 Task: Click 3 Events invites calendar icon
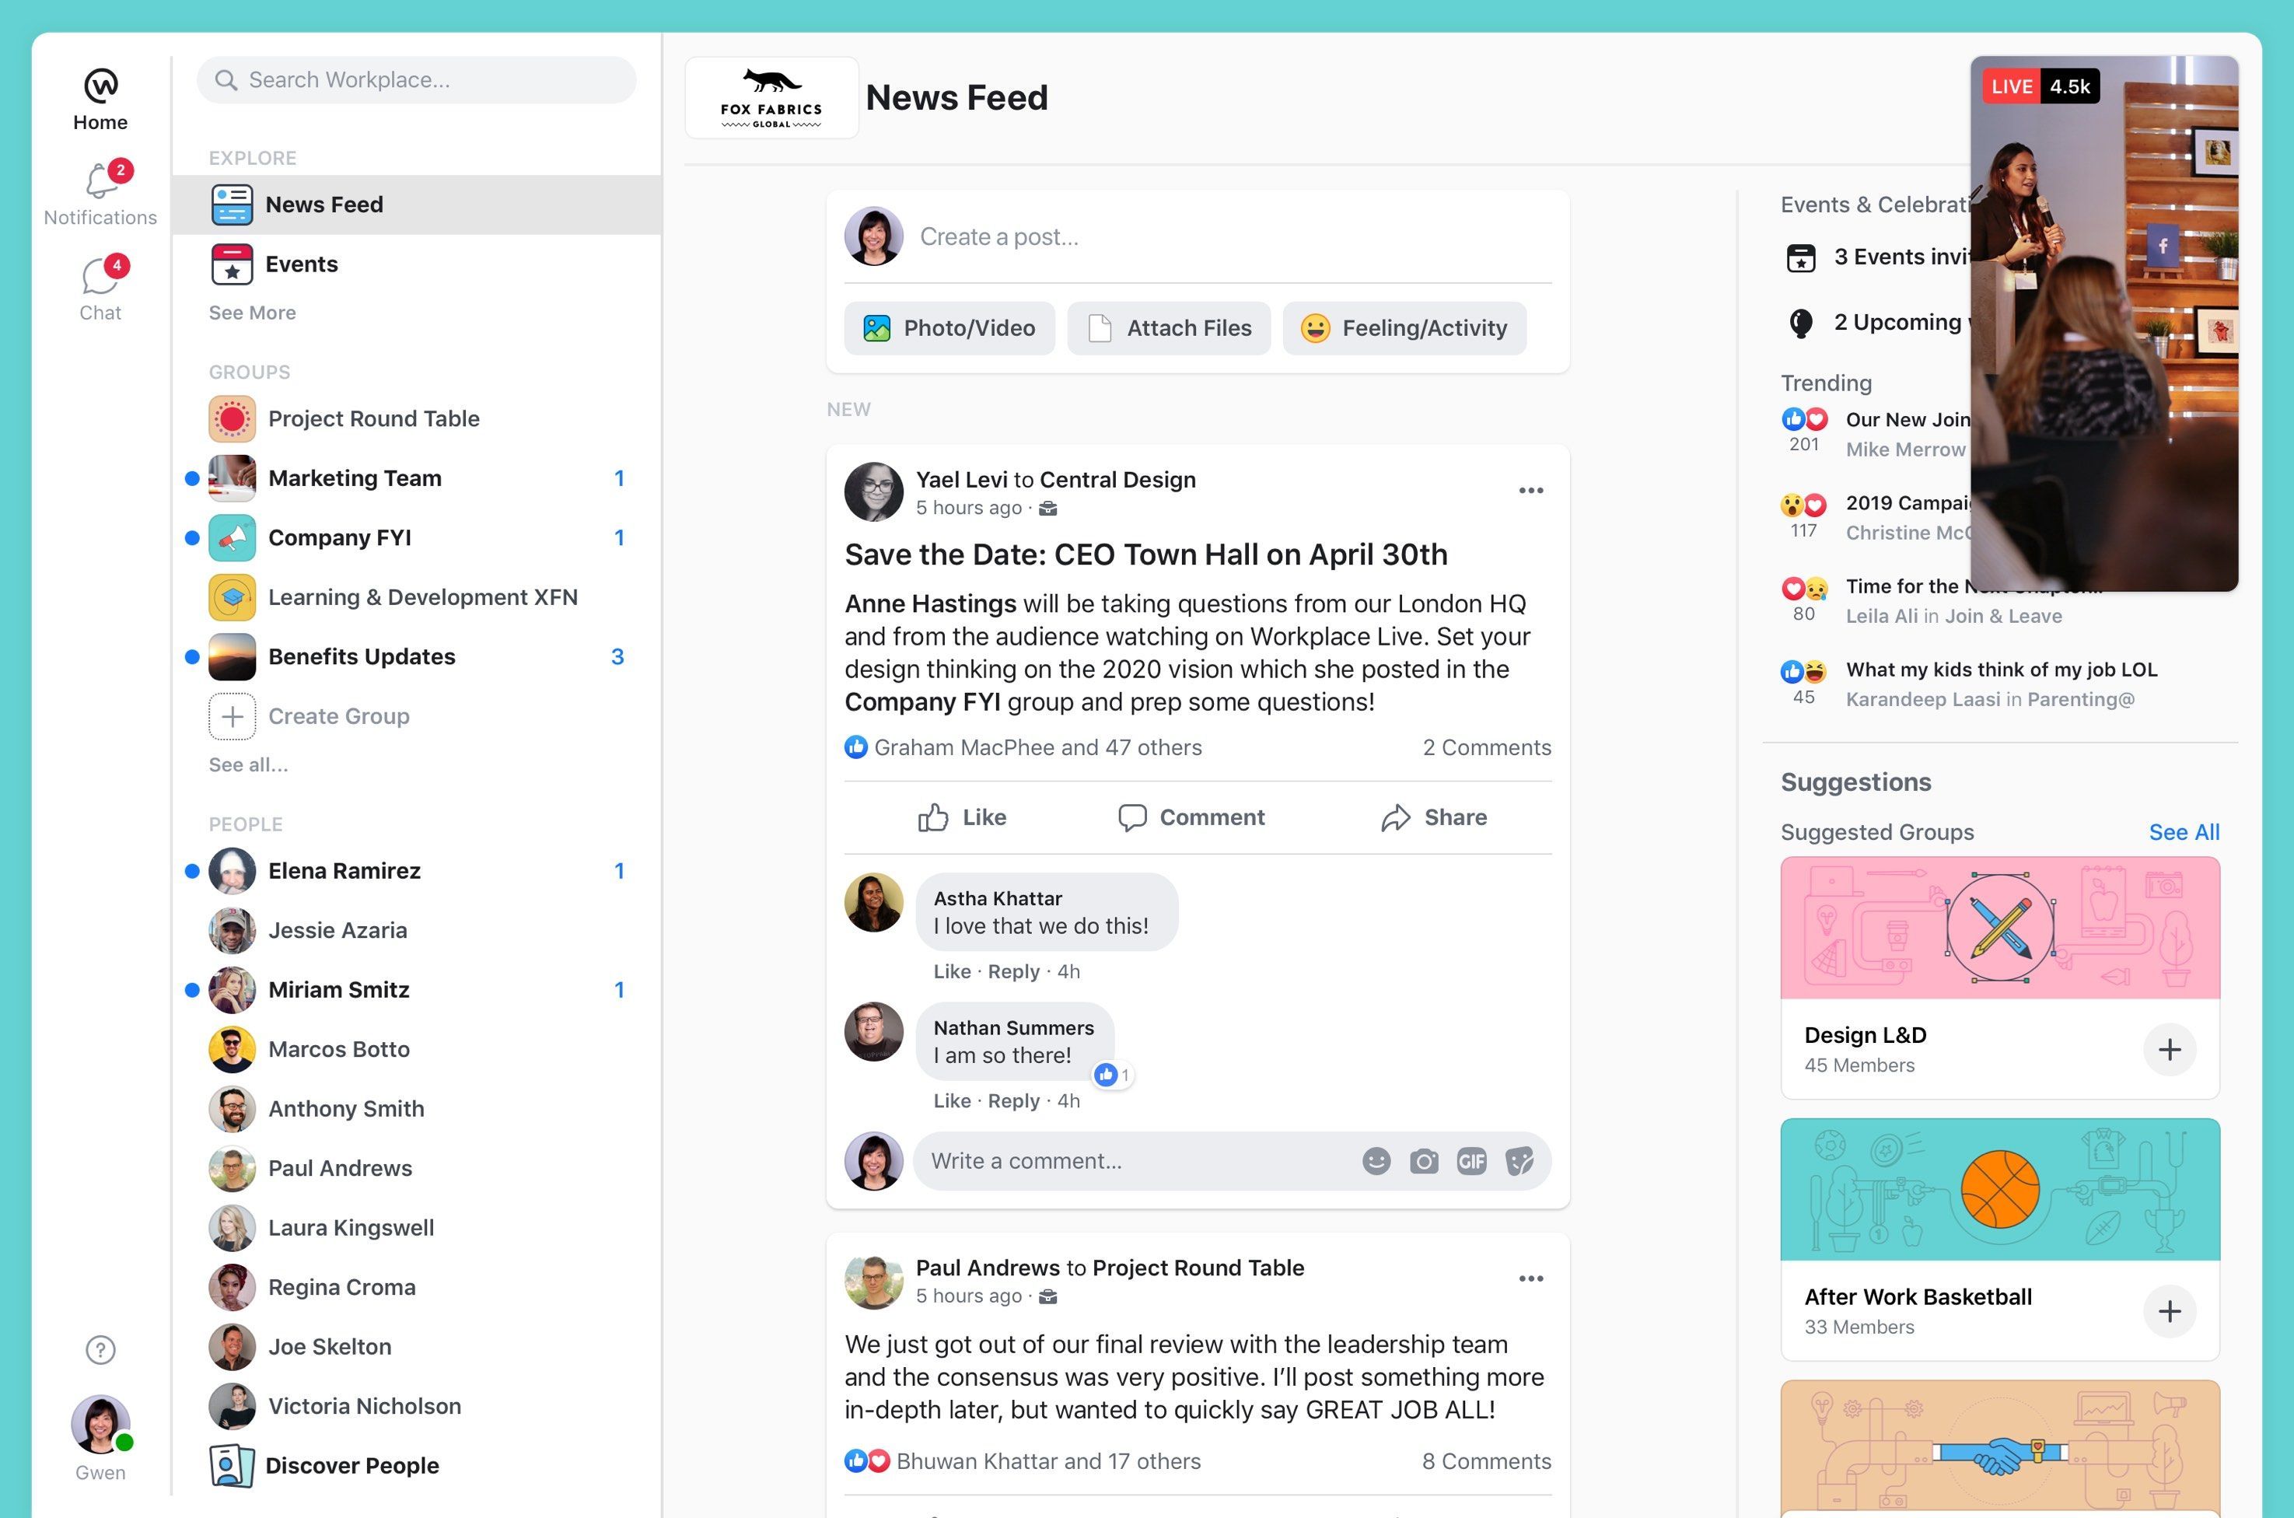[x=1800, y=257]
